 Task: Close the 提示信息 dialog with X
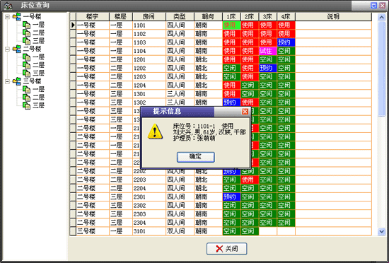[245, 112]
